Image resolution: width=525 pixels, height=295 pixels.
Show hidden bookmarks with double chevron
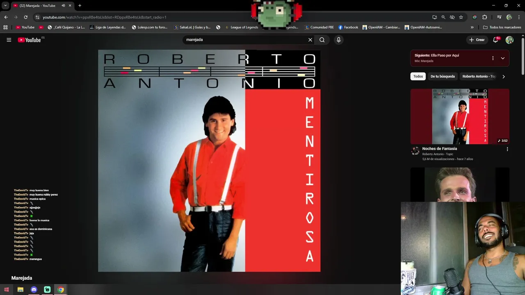pyautogui.click(x=472, y=27)
